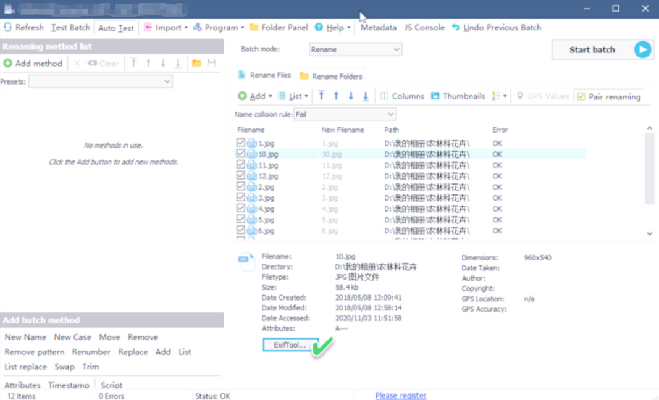Uncheck the 12.jpg checkbox

coord(240,175)
